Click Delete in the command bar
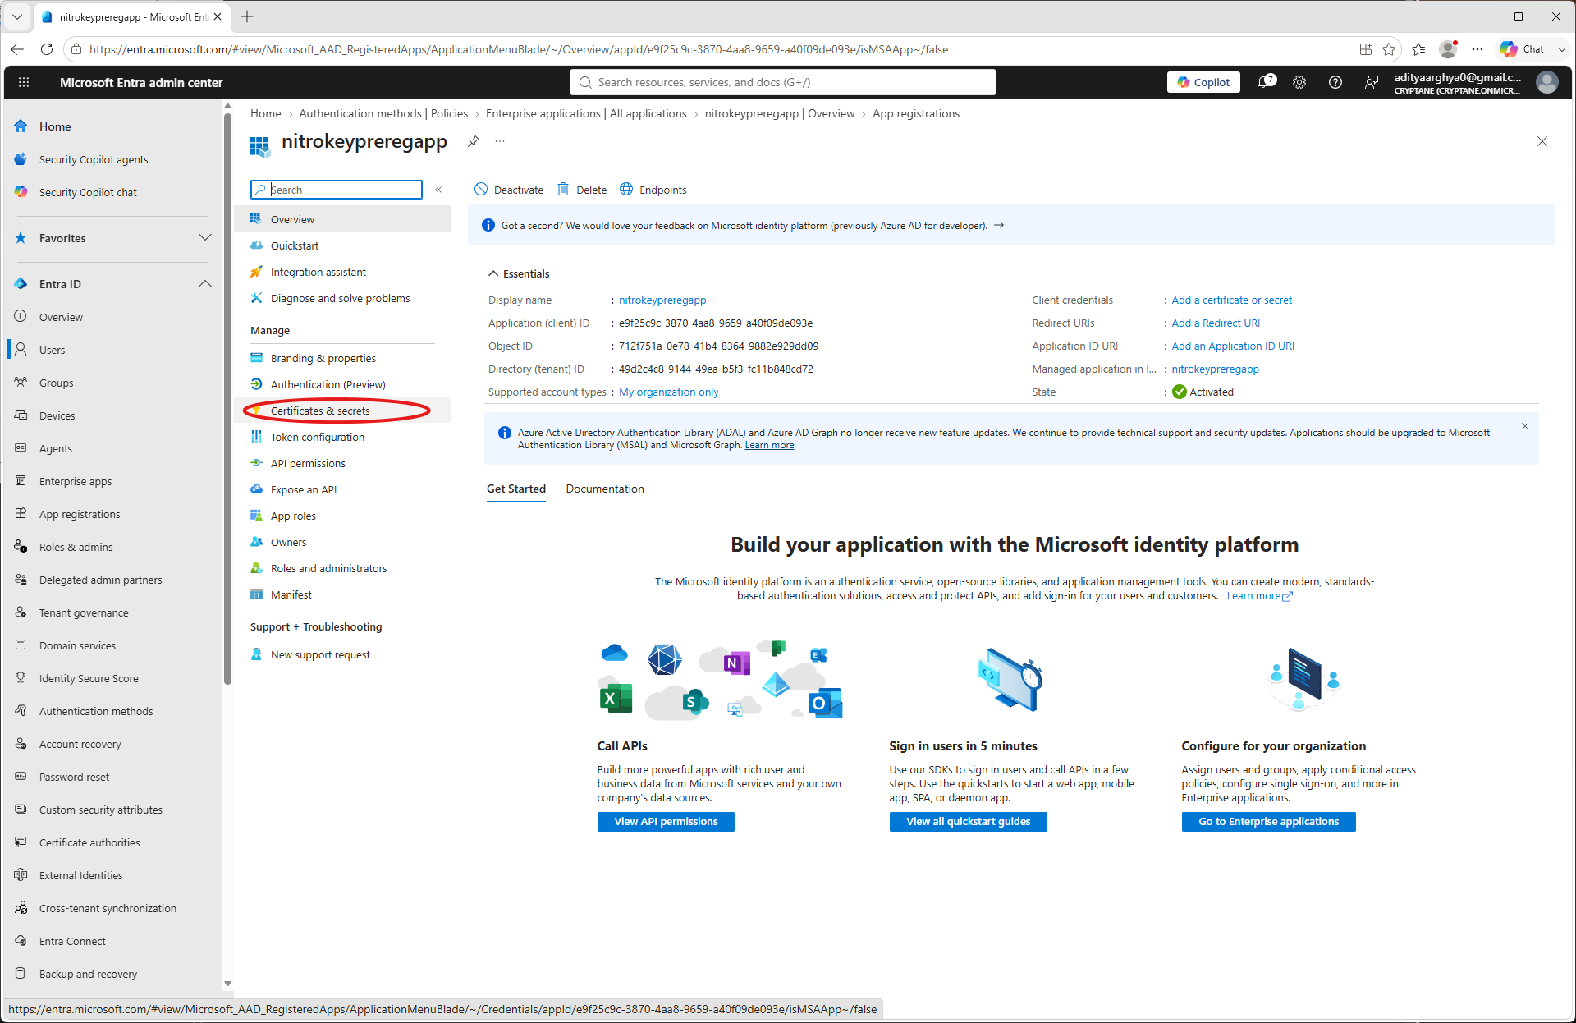 (x=582, y=190)
